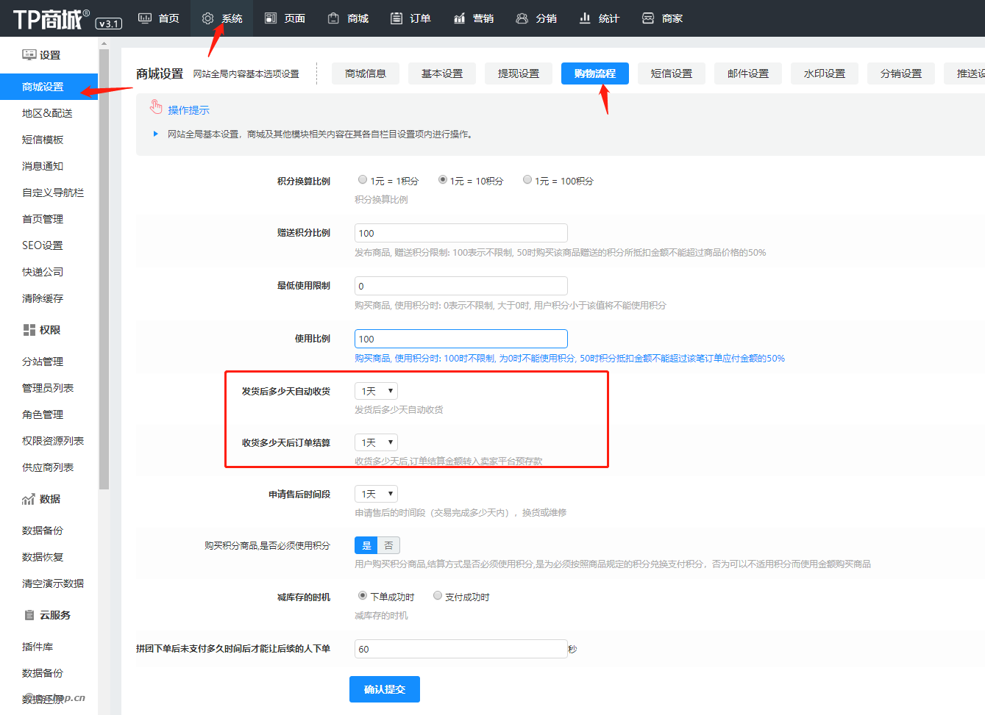Click the 营销 marketing chart icon

coord(459,18)
